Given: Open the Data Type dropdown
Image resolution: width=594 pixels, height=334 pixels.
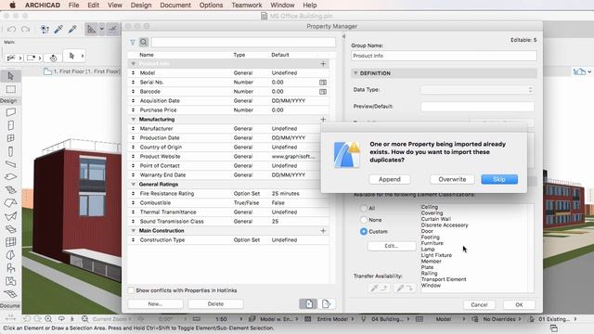Looking at the screenshot, I should click(477, 90).
